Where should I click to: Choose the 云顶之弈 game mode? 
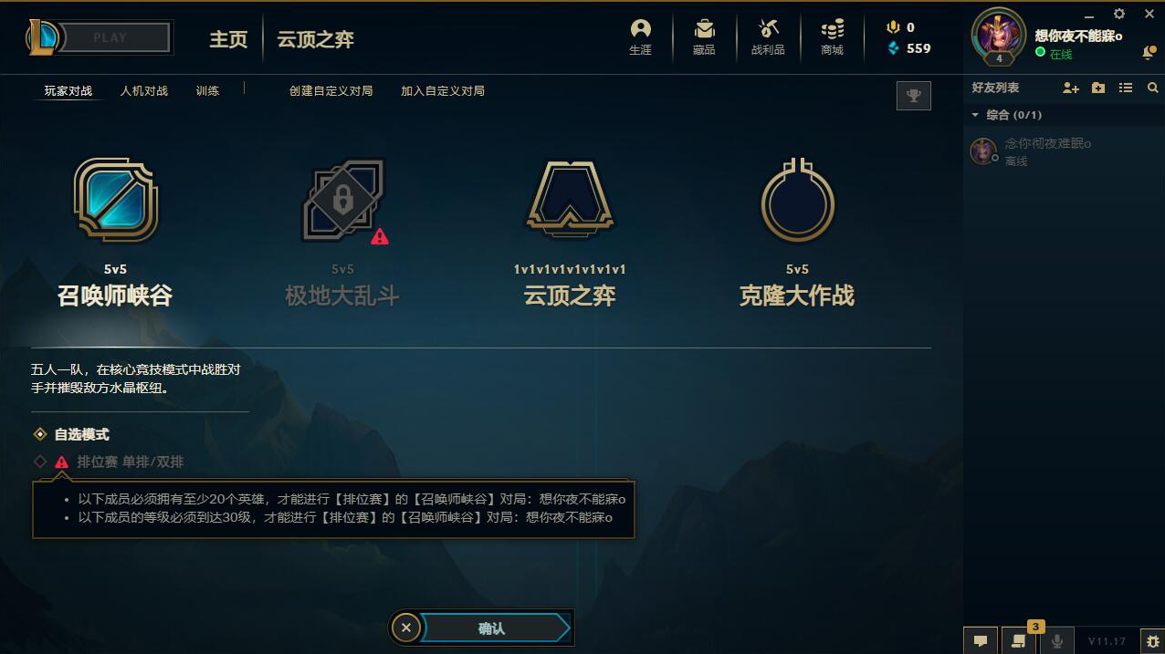point(570,233)
